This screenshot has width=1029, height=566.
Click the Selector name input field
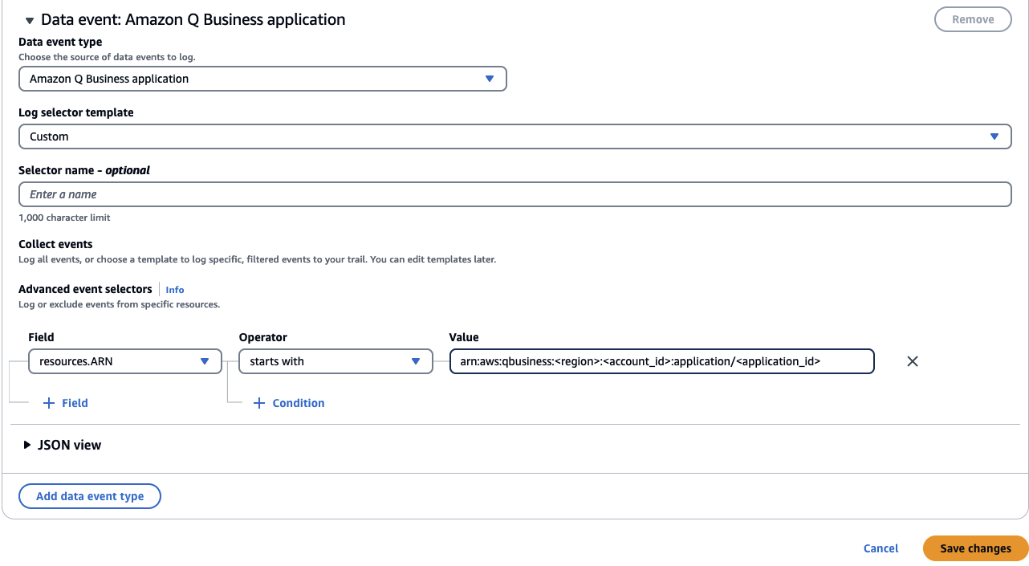(514, 194)
